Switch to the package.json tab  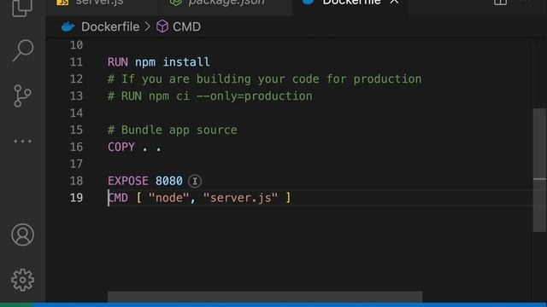pyautogui.click(x=226, y=3)
